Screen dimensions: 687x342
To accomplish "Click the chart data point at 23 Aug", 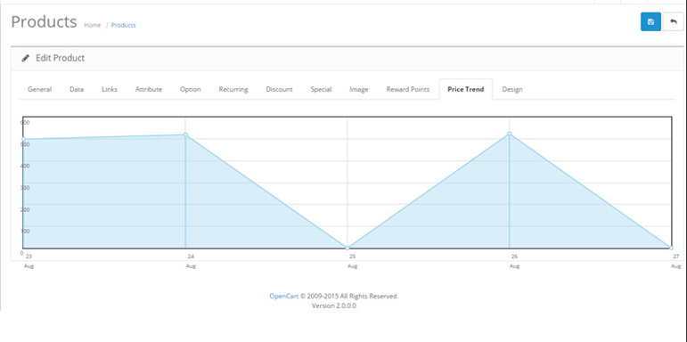I will pyautogui.click(x=23, y=139).
